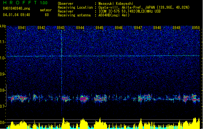Click the 0.9 kHz axis label
This screenshot has height=129, width=203.
[x=3, y=74]
